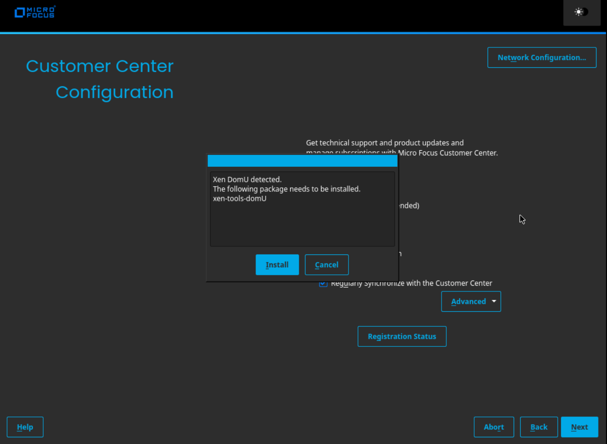The width and height of the screenshot is (607, 444).
Task: Click the blue title bar of the dialog
Action: tap(302, 161)
